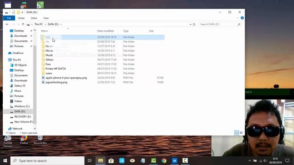Select Network in navigation pane
This screenshot has width=294, height=165.
click(17, 129)
